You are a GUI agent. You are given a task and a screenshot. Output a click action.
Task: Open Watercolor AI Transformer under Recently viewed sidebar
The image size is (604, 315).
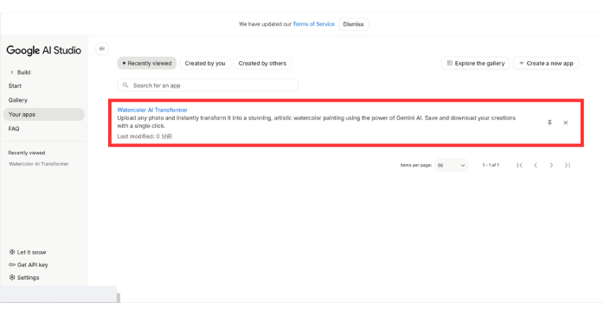tap(39, 164)
